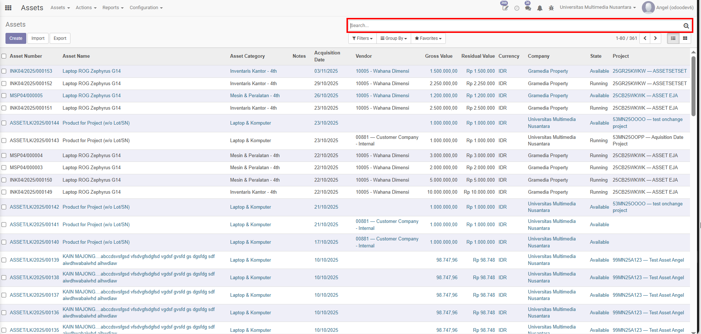Focus the Search input field
This screenshot has width=701, height=334.
[515, 26]
